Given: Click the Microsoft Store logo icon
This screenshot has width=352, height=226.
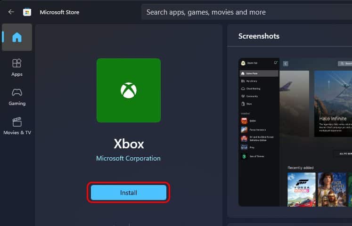Looking at the screenshot, I should coord(27,12).
